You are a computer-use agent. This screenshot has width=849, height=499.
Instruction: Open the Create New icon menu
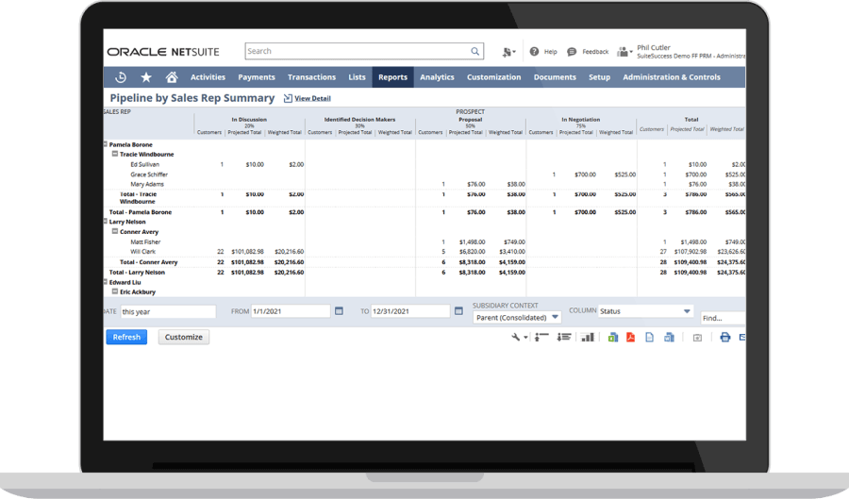(x=508, y=52)
